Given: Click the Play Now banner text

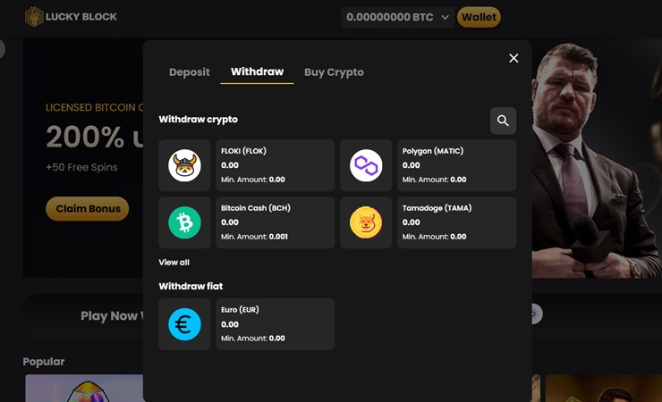Looking at the screenshot, I should (112, 316).
